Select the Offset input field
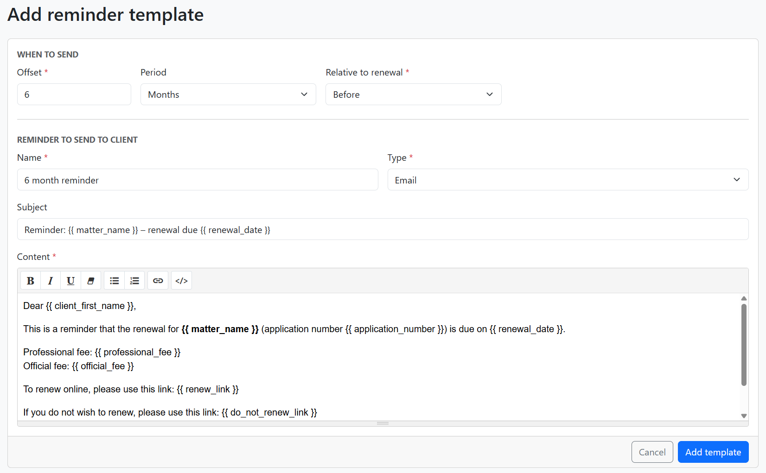Image resolution: width=766 pixels, height=473 pixels. tap(74, 94)
